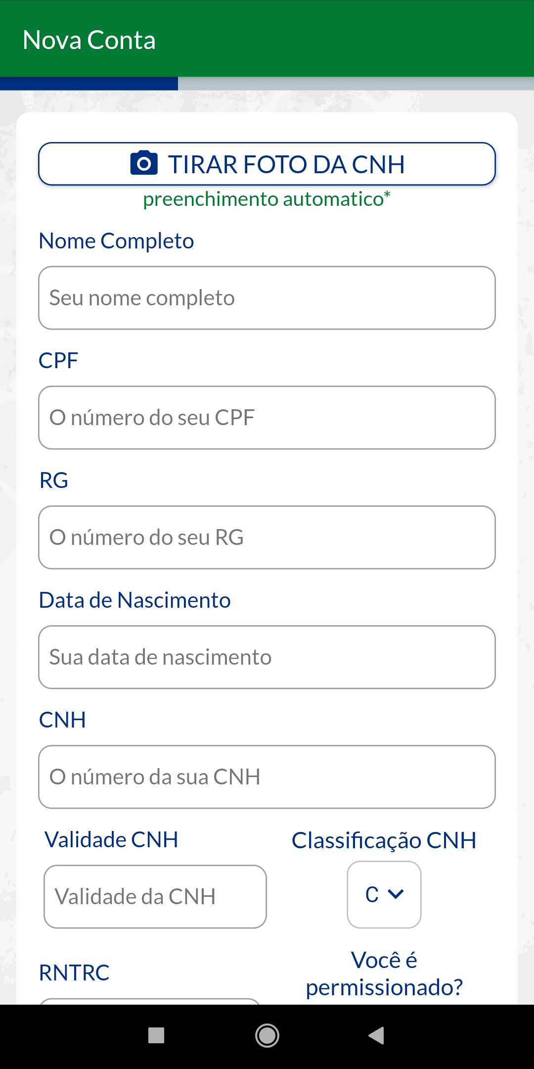Image resolution: width=534 pixels, height=1069 pixels.
Task: Tap the camera icon for CNH photo
Action: click(x=144, y=163)
